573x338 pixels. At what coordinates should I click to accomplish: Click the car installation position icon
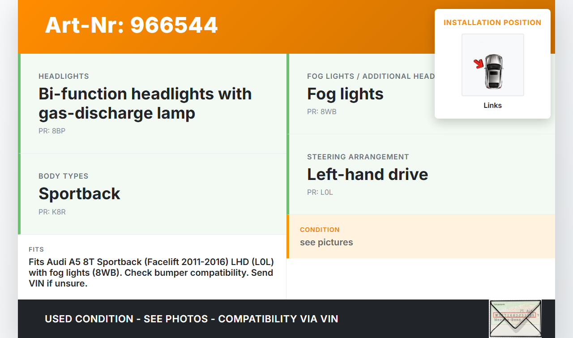click(493, 65)
